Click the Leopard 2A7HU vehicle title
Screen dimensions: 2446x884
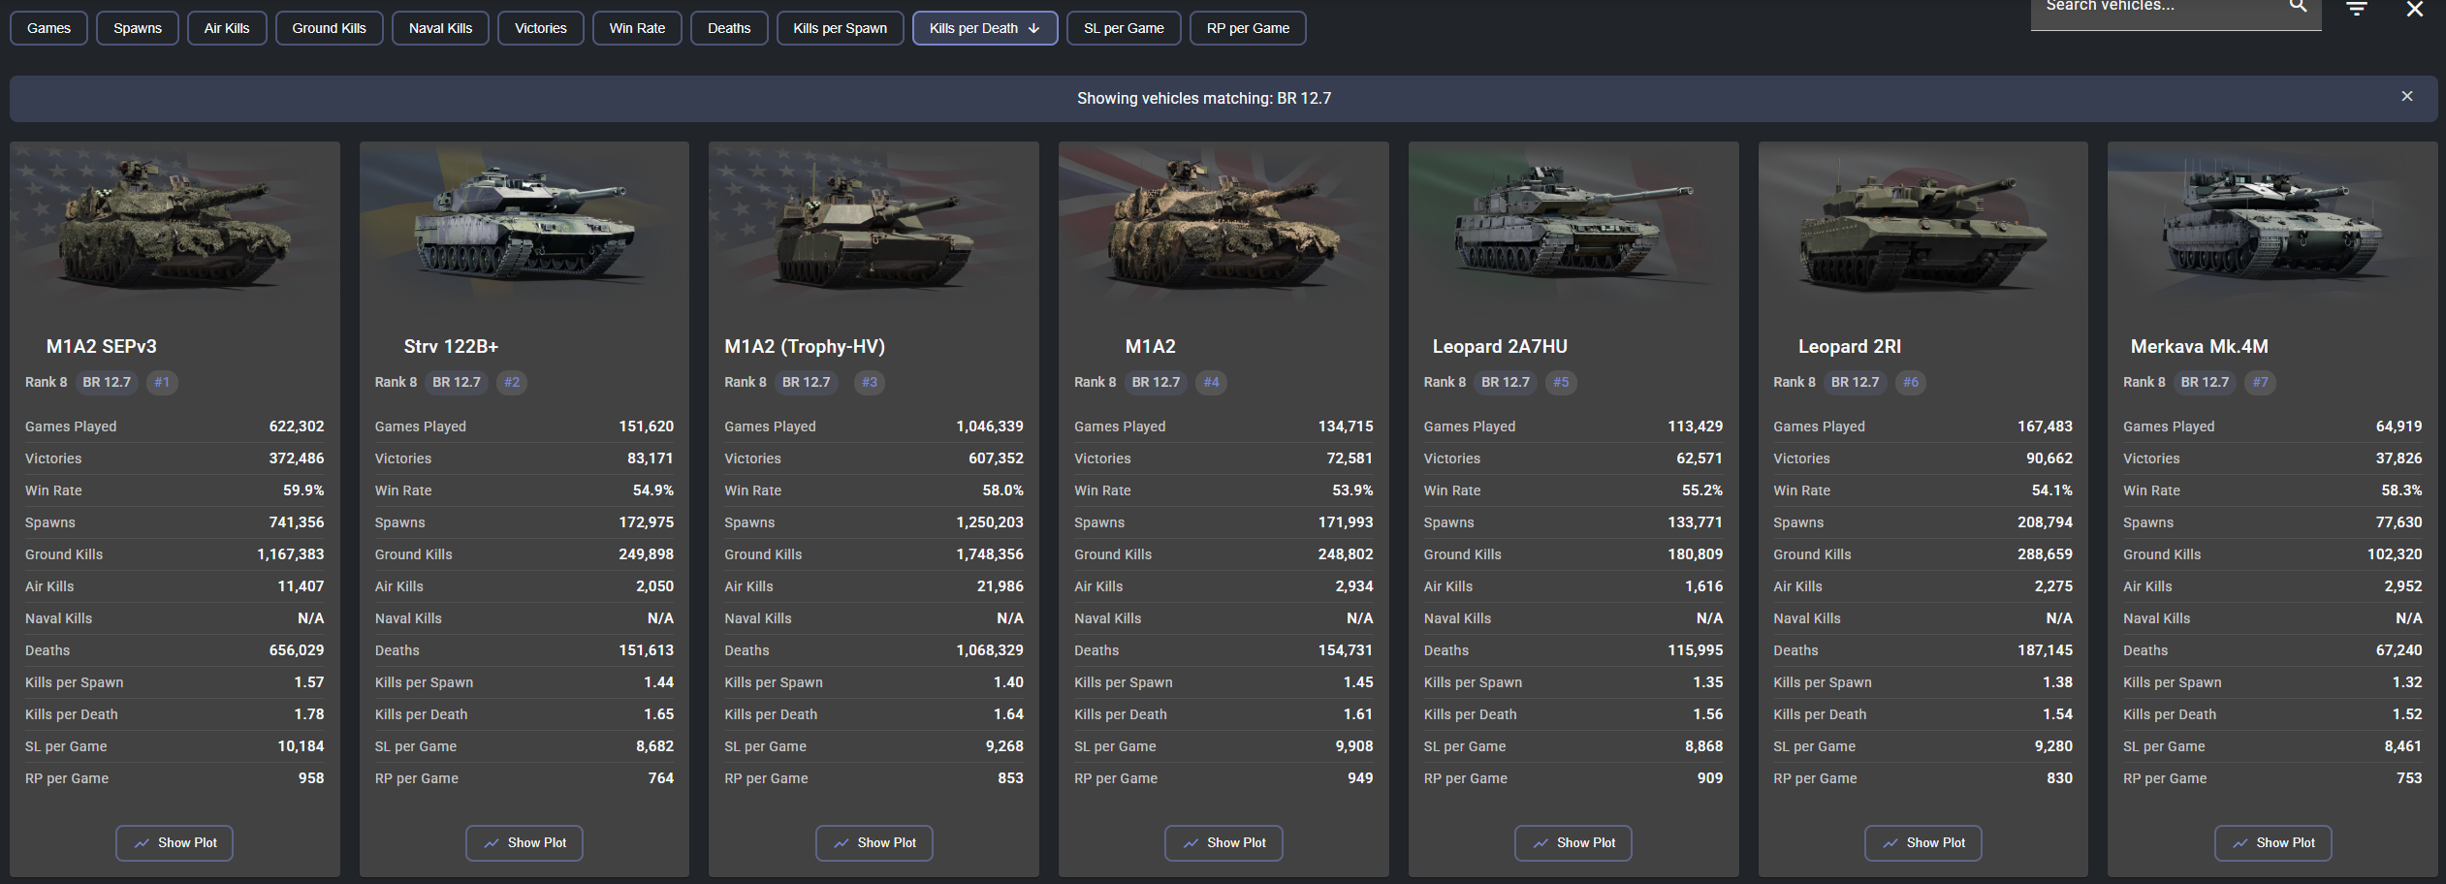coord(1500,346)
